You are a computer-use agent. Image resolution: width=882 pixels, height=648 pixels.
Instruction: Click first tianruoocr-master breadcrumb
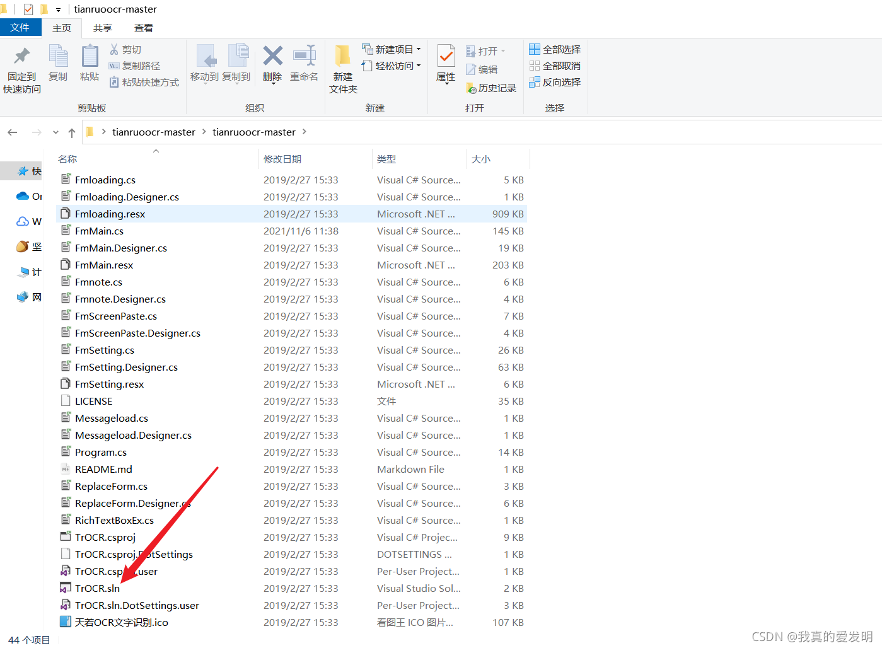click(154, 132)
